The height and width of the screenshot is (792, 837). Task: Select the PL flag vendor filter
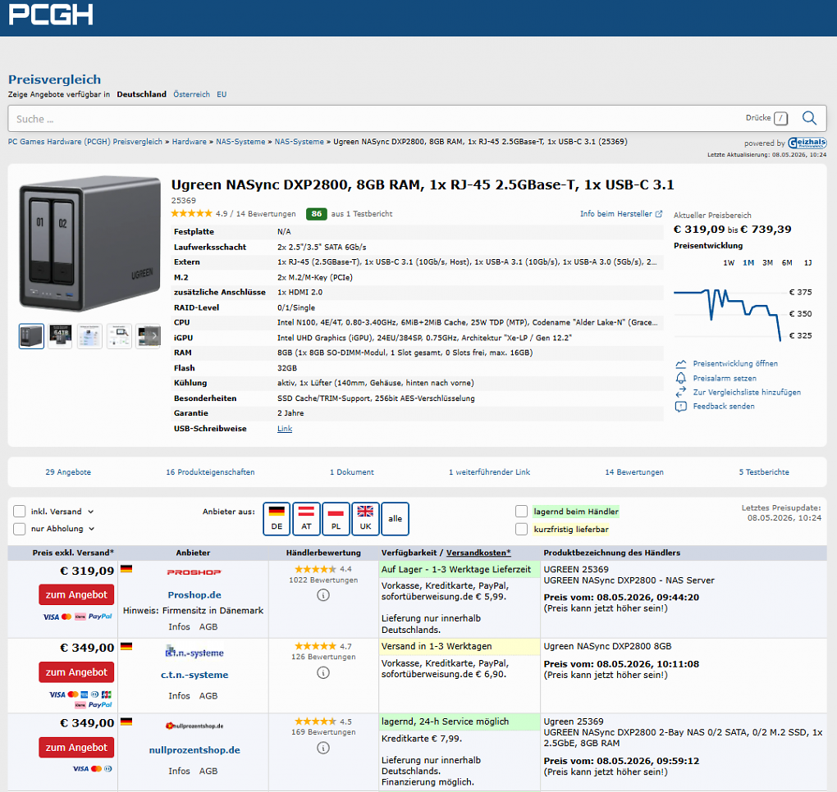[336, 518]
